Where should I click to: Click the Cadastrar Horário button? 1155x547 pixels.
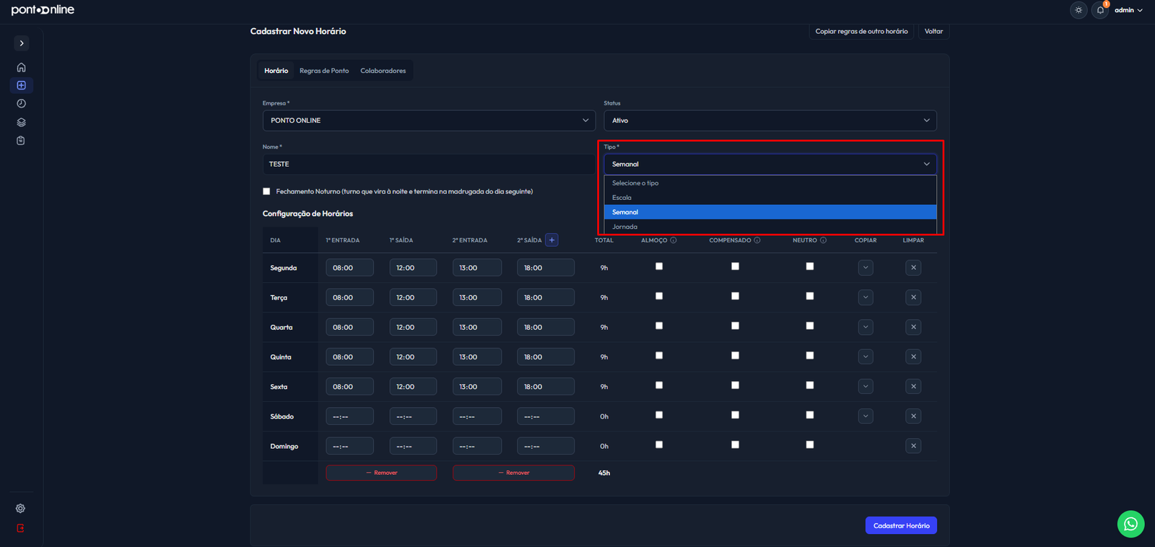(901, 525)
